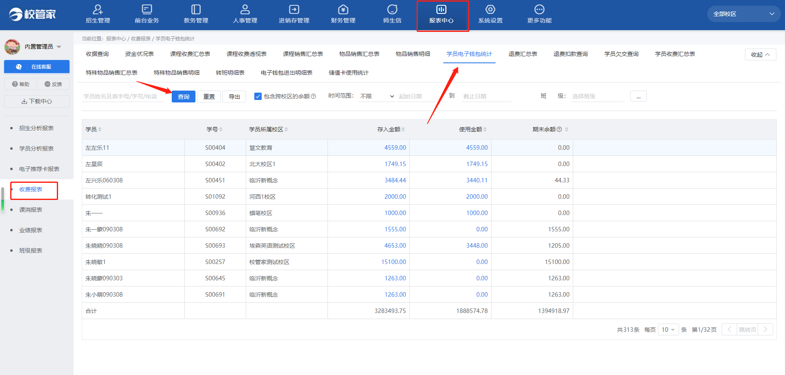Open 学员分析报表 in sidebar

click(36, 149)
